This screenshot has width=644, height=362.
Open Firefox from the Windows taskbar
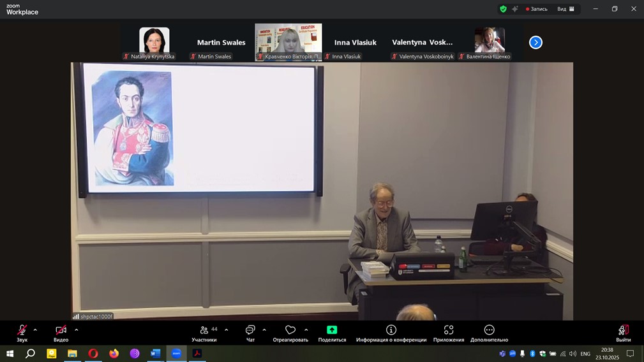point(114,354)
